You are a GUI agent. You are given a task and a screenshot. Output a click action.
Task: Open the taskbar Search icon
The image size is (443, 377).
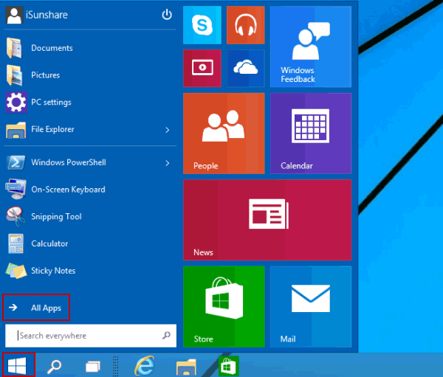click(54, 366)
